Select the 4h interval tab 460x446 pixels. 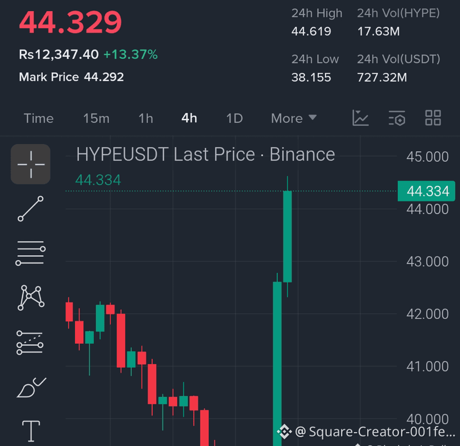(x=189, y=118)
